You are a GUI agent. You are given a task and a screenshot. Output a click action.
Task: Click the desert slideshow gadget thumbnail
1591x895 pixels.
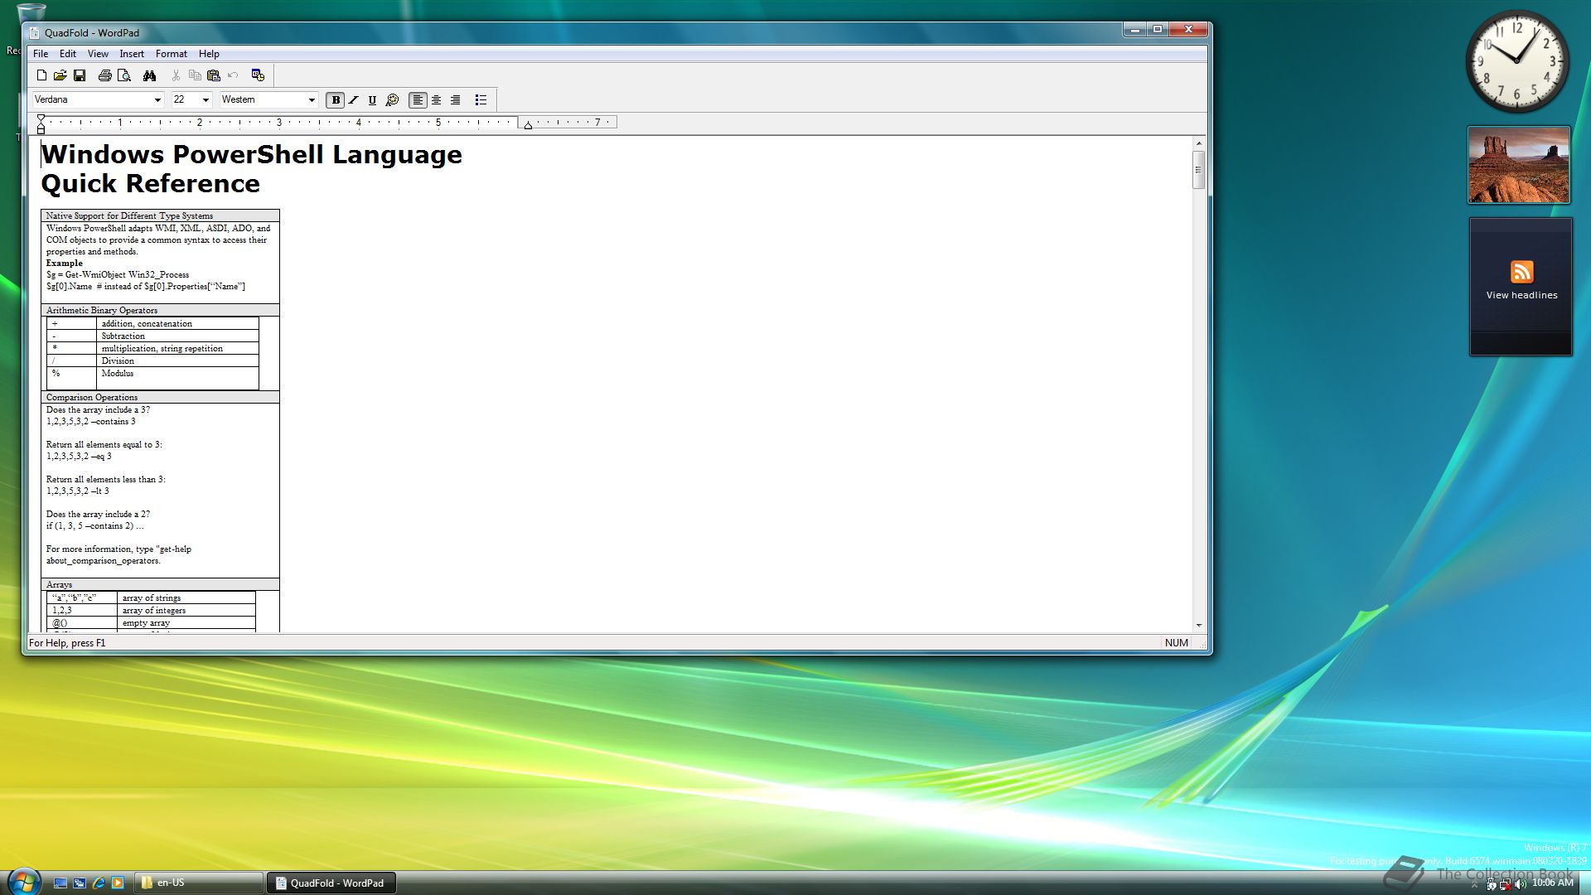point(1519,165)
